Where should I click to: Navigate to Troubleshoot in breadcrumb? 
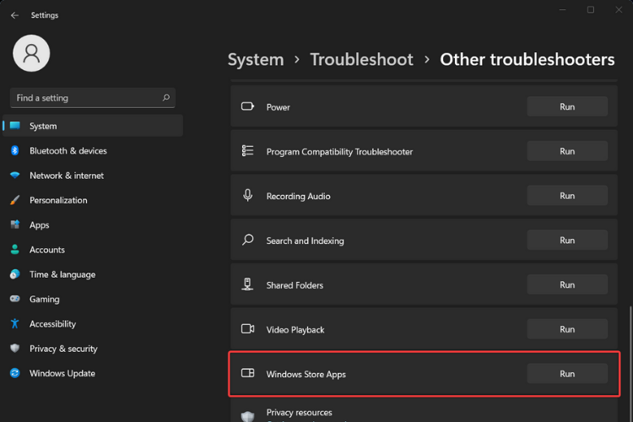pos(361,60)
